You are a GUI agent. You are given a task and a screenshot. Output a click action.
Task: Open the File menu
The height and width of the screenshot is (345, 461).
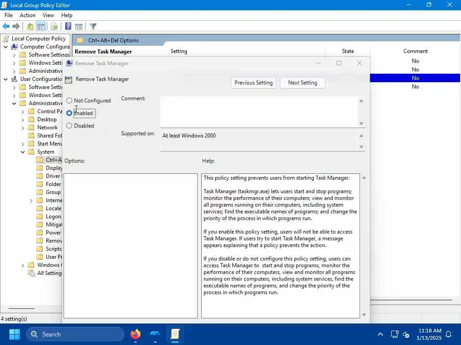coord(9,15)
